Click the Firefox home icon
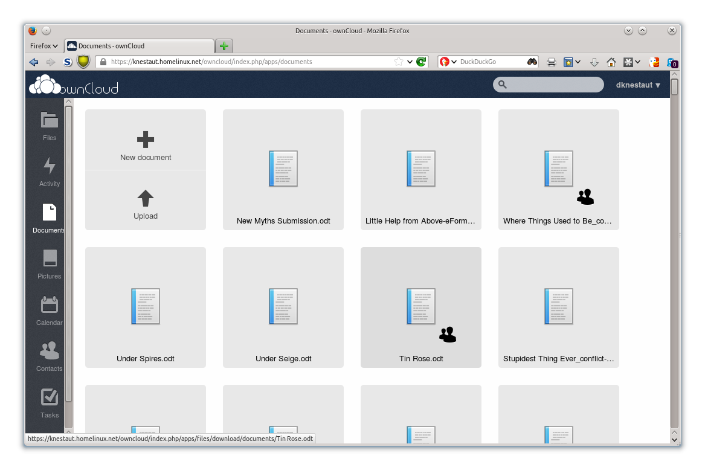The width and height of the screenshot is (705, 470). pyautogui.click(x=611, y=62)
